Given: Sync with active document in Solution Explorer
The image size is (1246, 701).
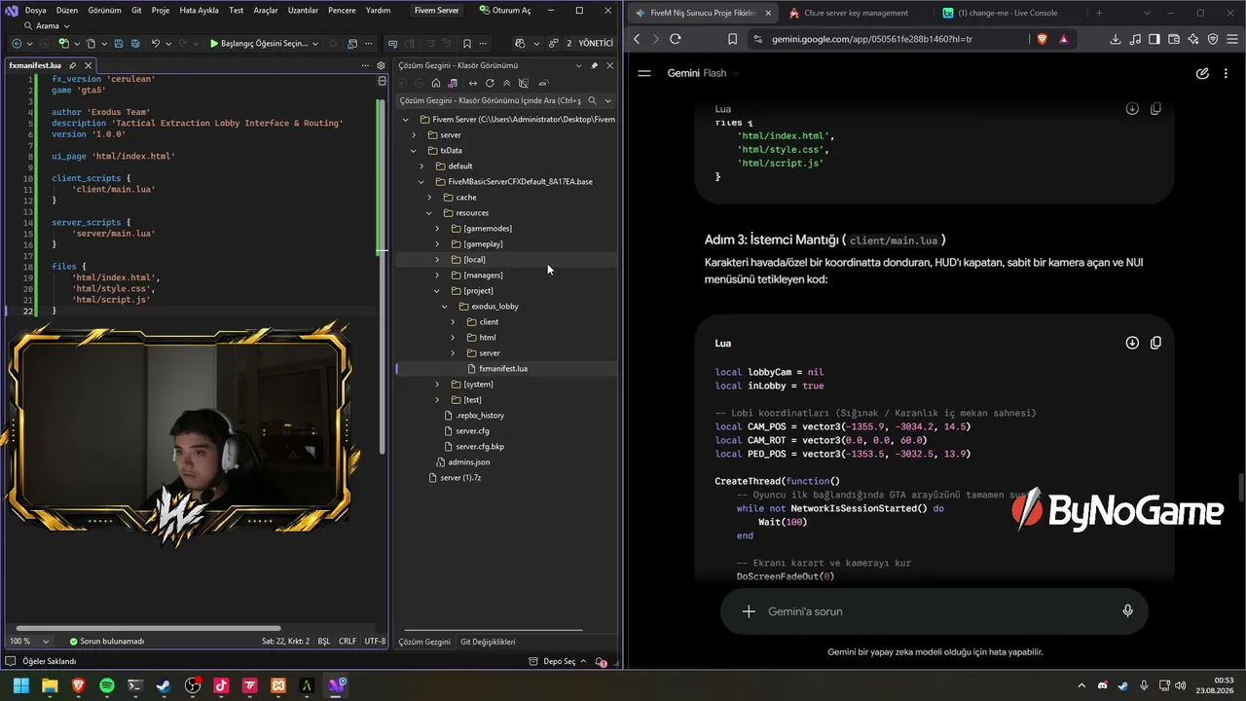Looking at the screenshot, I should [473, 83].
